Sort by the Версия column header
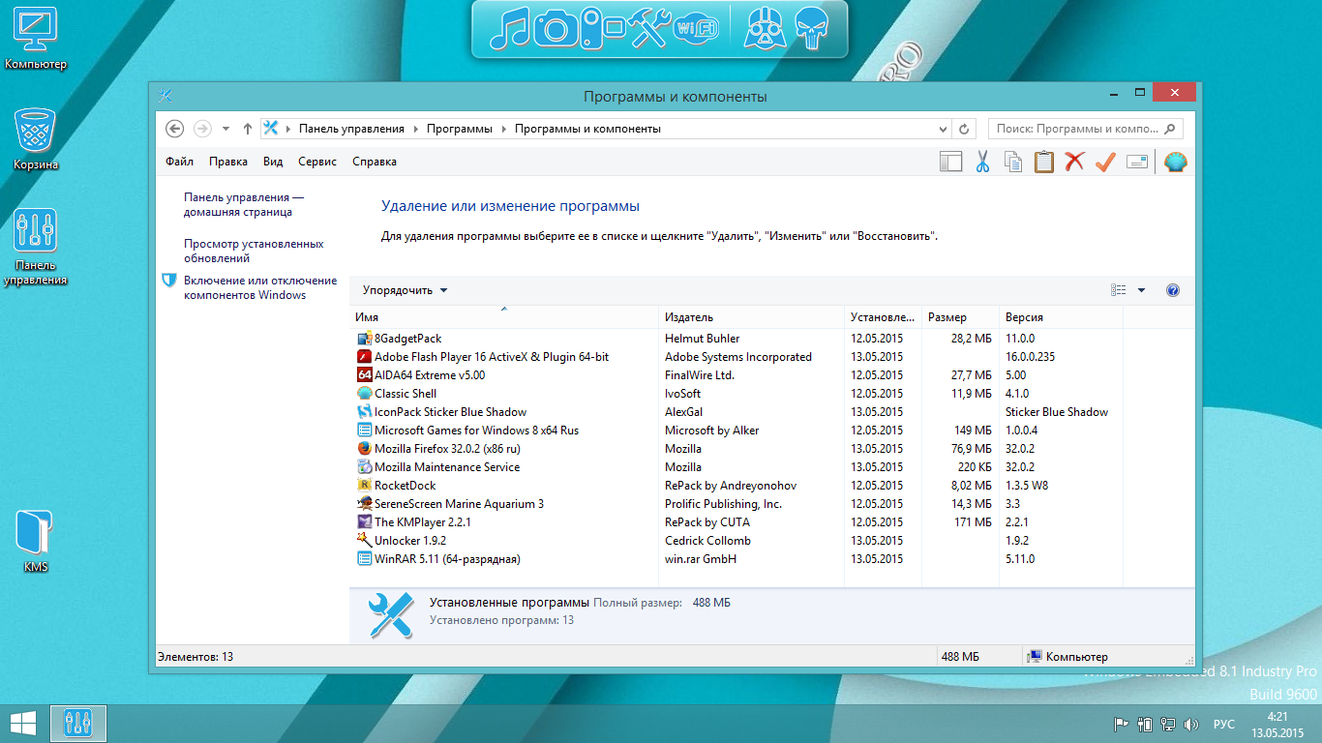The width and height of the screenshot is (1322, 743). (x=1061, y=317)
